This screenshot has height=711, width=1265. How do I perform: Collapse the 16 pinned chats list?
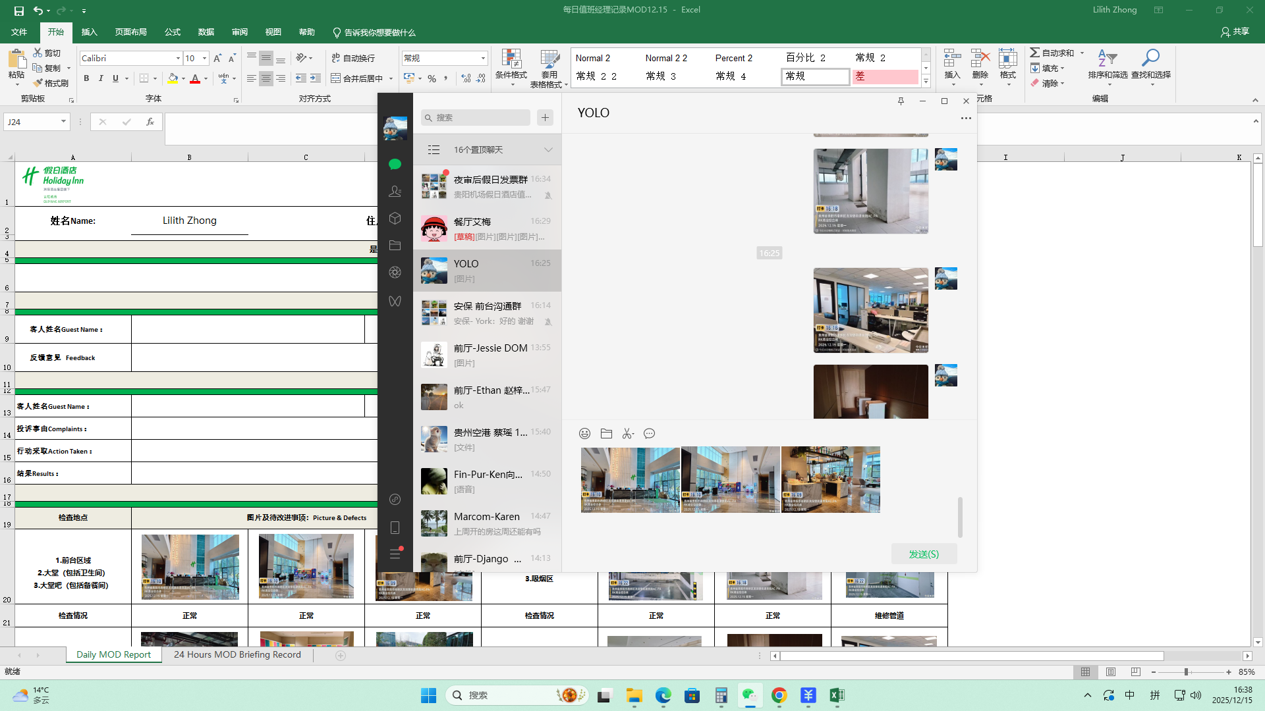tap(548, 150)
